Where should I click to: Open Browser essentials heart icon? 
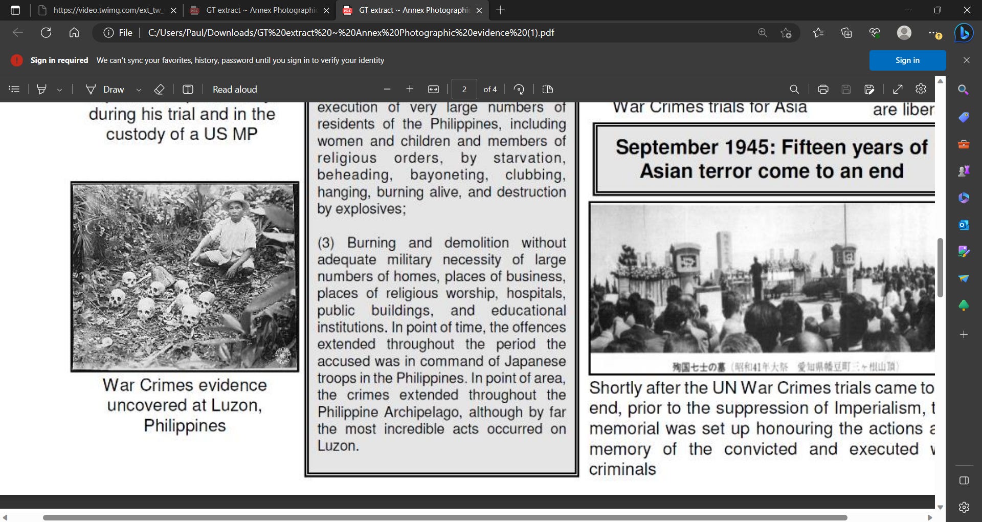click(x=875, y=33)
